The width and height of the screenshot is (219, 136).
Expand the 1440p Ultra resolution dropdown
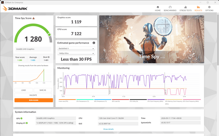(76, 53)
